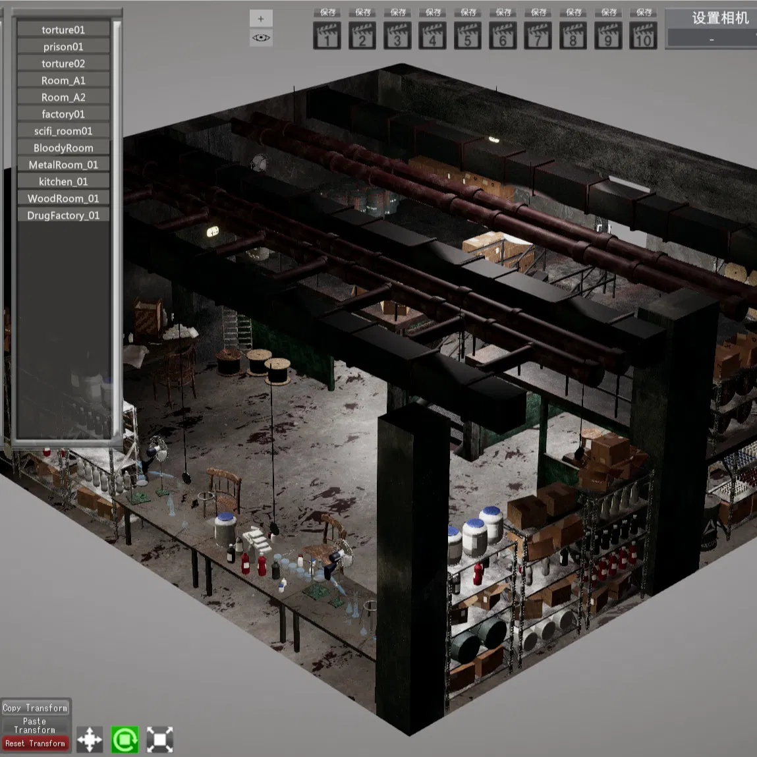Viewport: 757px width, 757px height.
Task: Switch to the WoodRoom_01 map
Action: [x=63, y=198]
